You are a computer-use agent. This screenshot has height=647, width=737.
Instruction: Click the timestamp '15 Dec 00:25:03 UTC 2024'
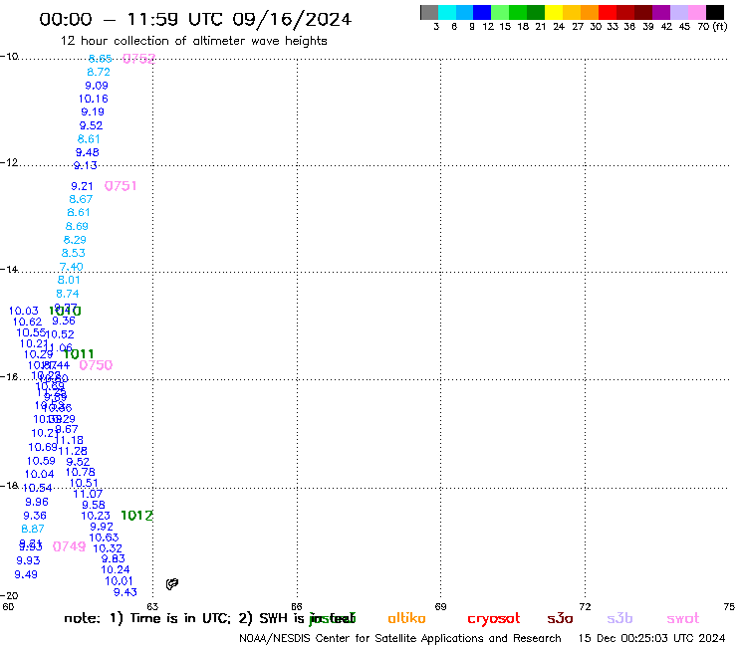(652, 638)
